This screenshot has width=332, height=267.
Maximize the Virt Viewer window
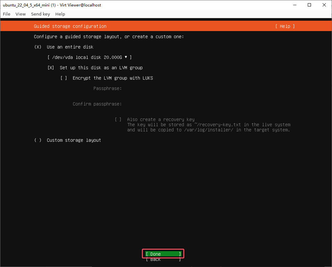pyautogui.click(x=309, y=5)
